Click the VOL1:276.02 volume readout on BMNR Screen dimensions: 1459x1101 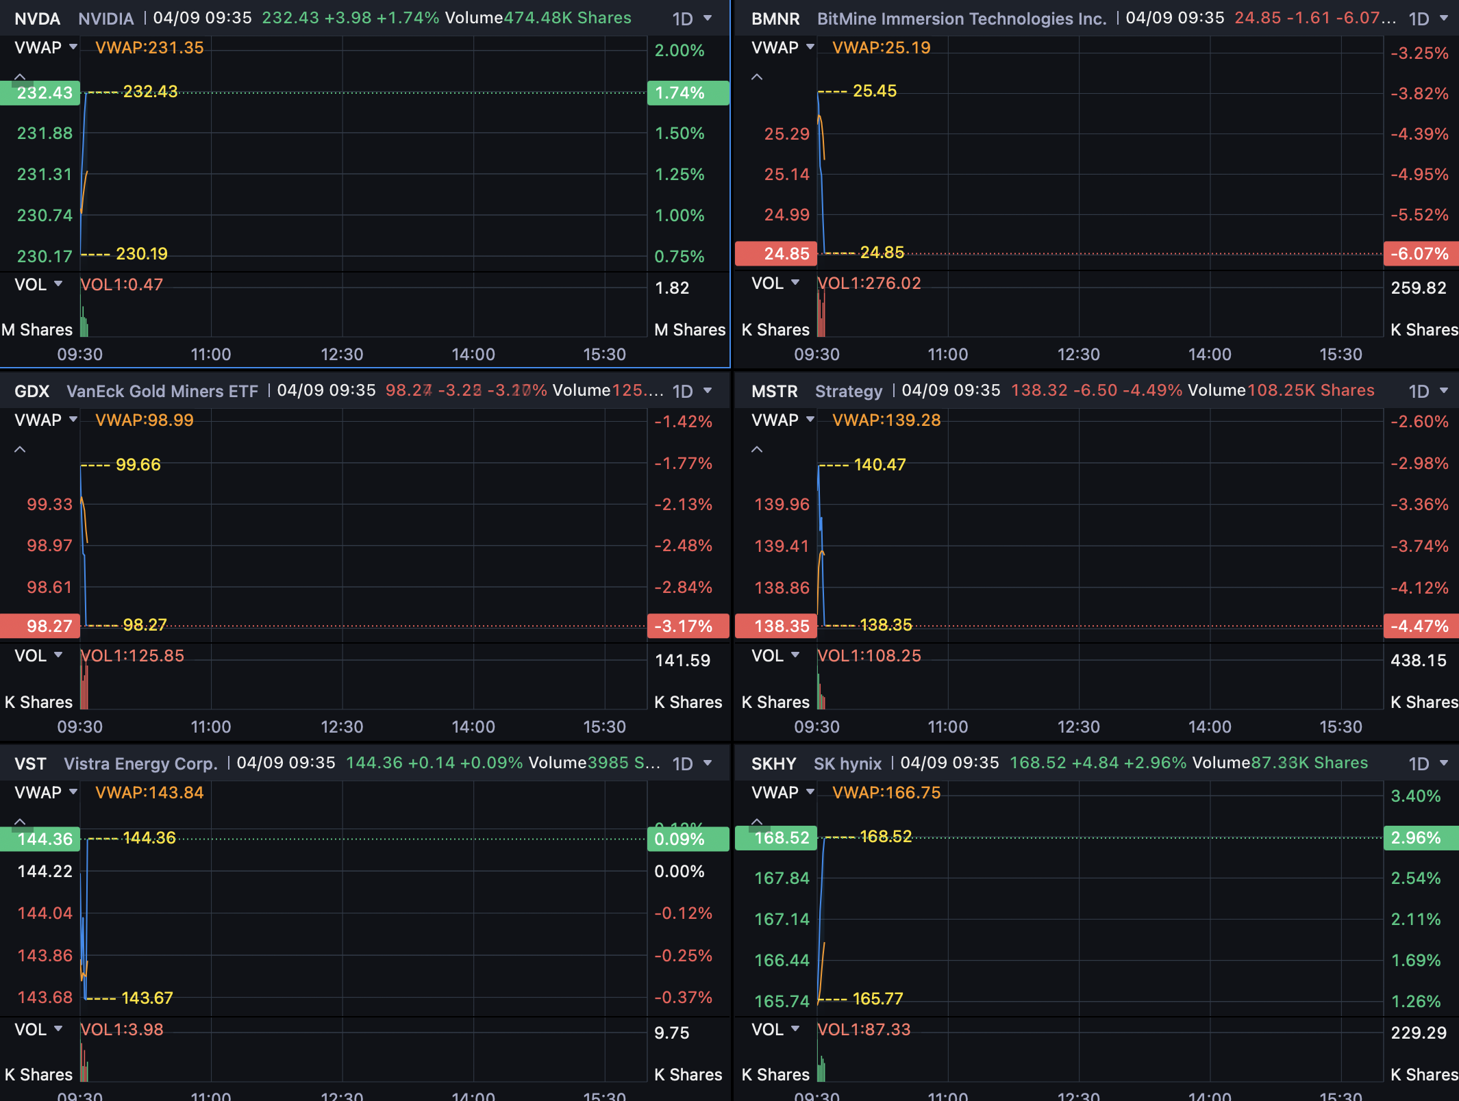(x=869, y=283)
